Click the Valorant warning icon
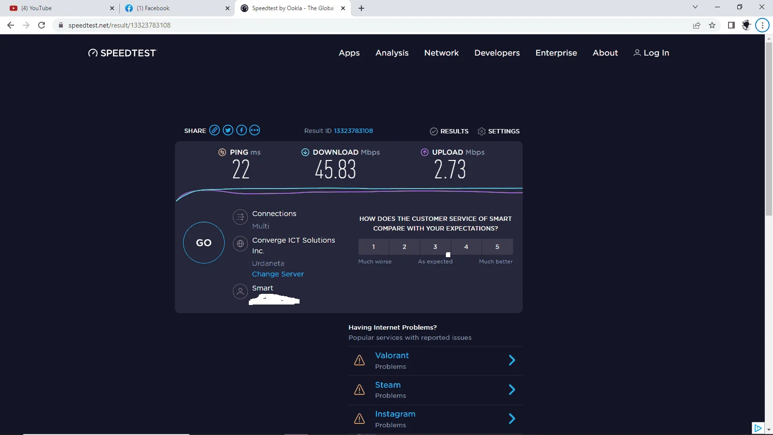The width and height of the screenshot is (773, 435). 359,360
